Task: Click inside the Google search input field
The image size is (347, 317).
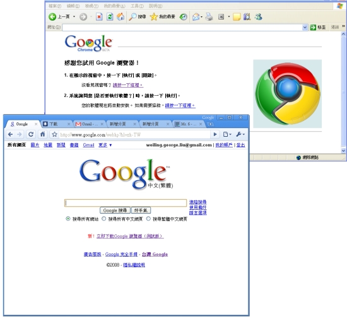Action: (126, 203)
